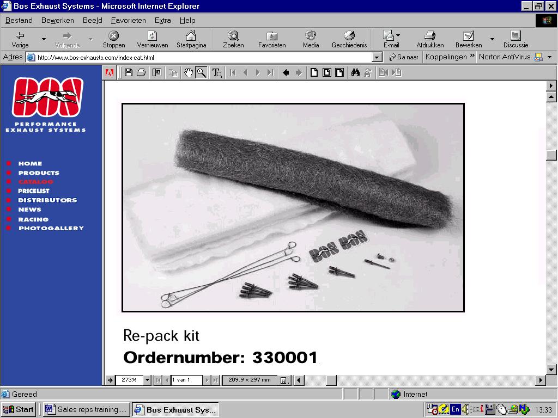Click the Find binoculars icon
Viewport: 558px width, 418px height.
coord(355,72)
